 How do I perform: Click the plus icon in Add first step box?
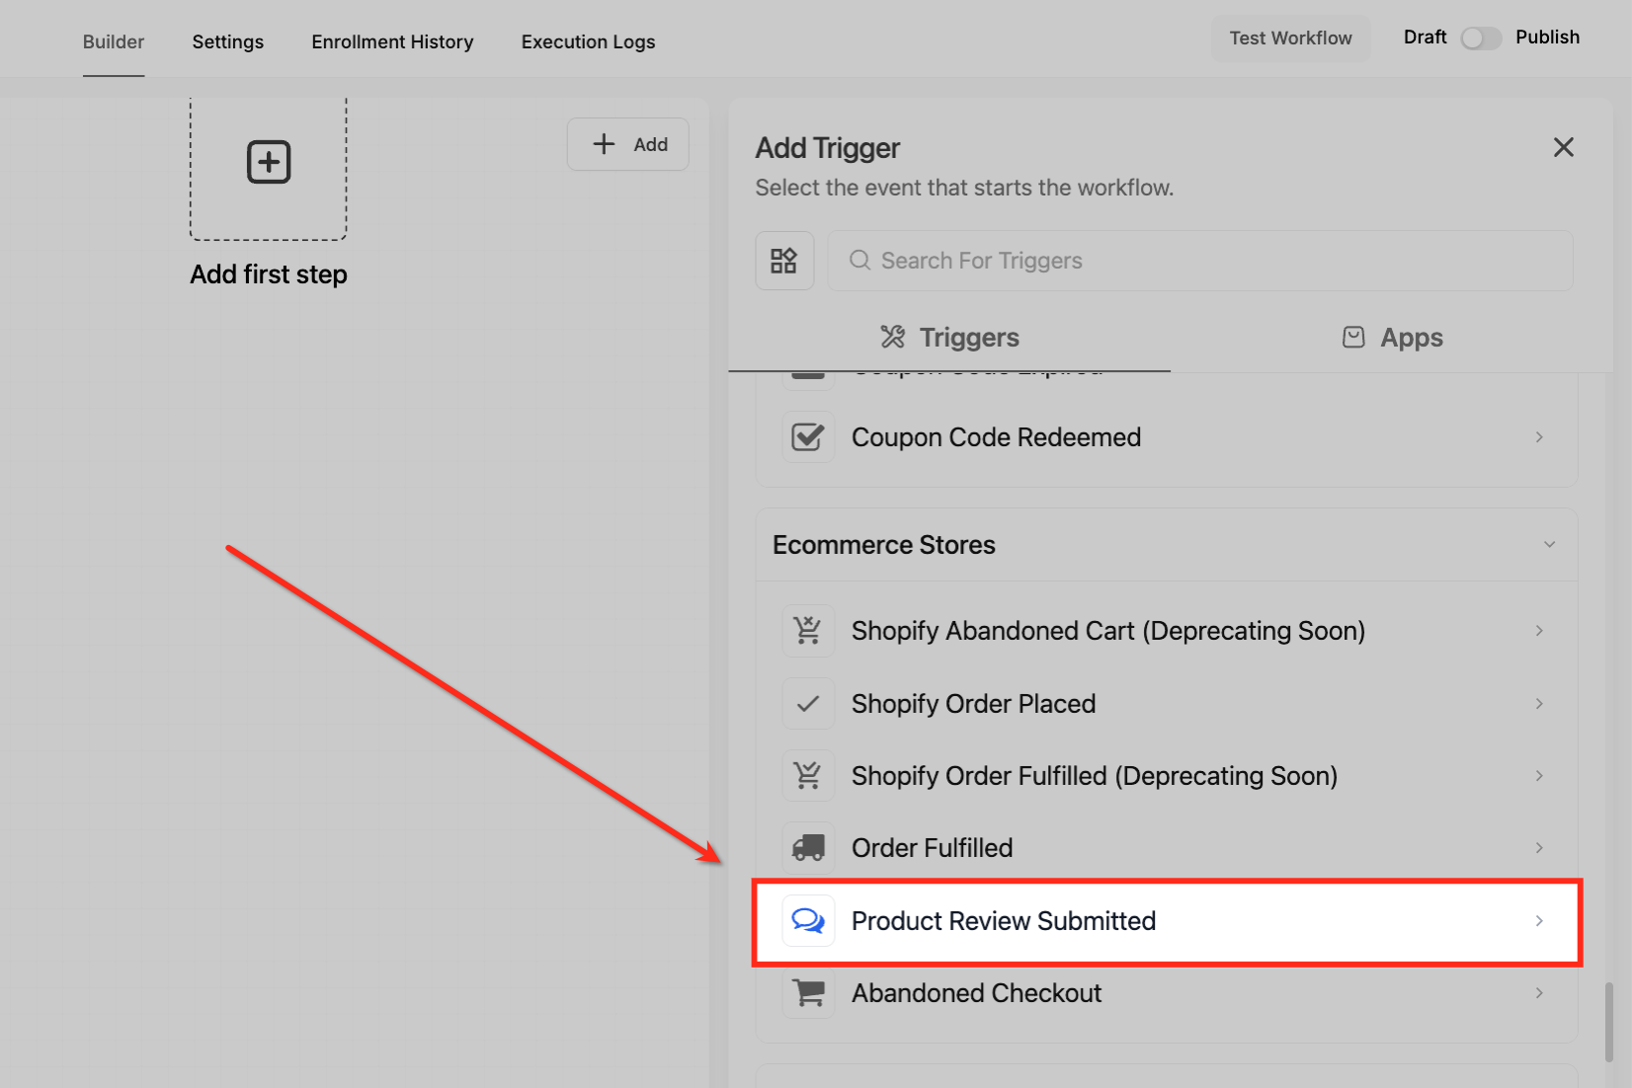click(x=269, y=162)
